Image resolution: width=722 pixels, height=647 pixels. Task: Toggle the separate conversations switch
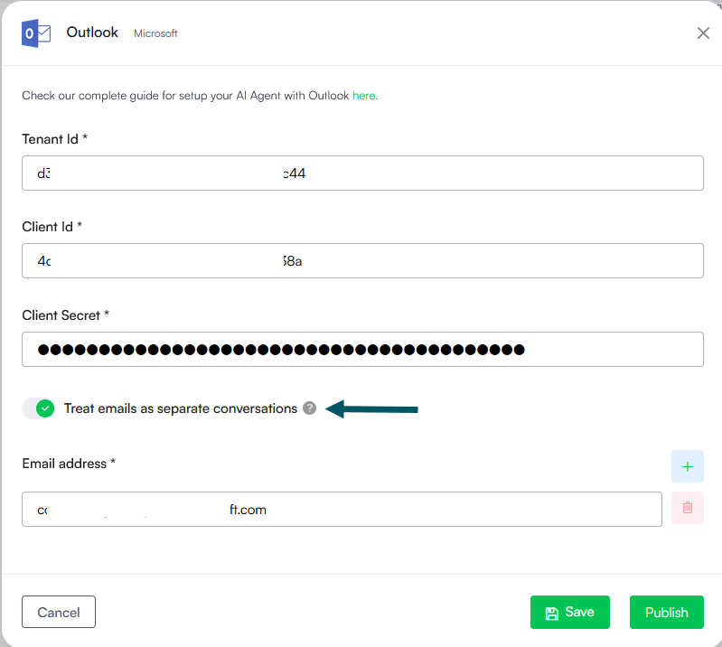click(x=40, y=408)
